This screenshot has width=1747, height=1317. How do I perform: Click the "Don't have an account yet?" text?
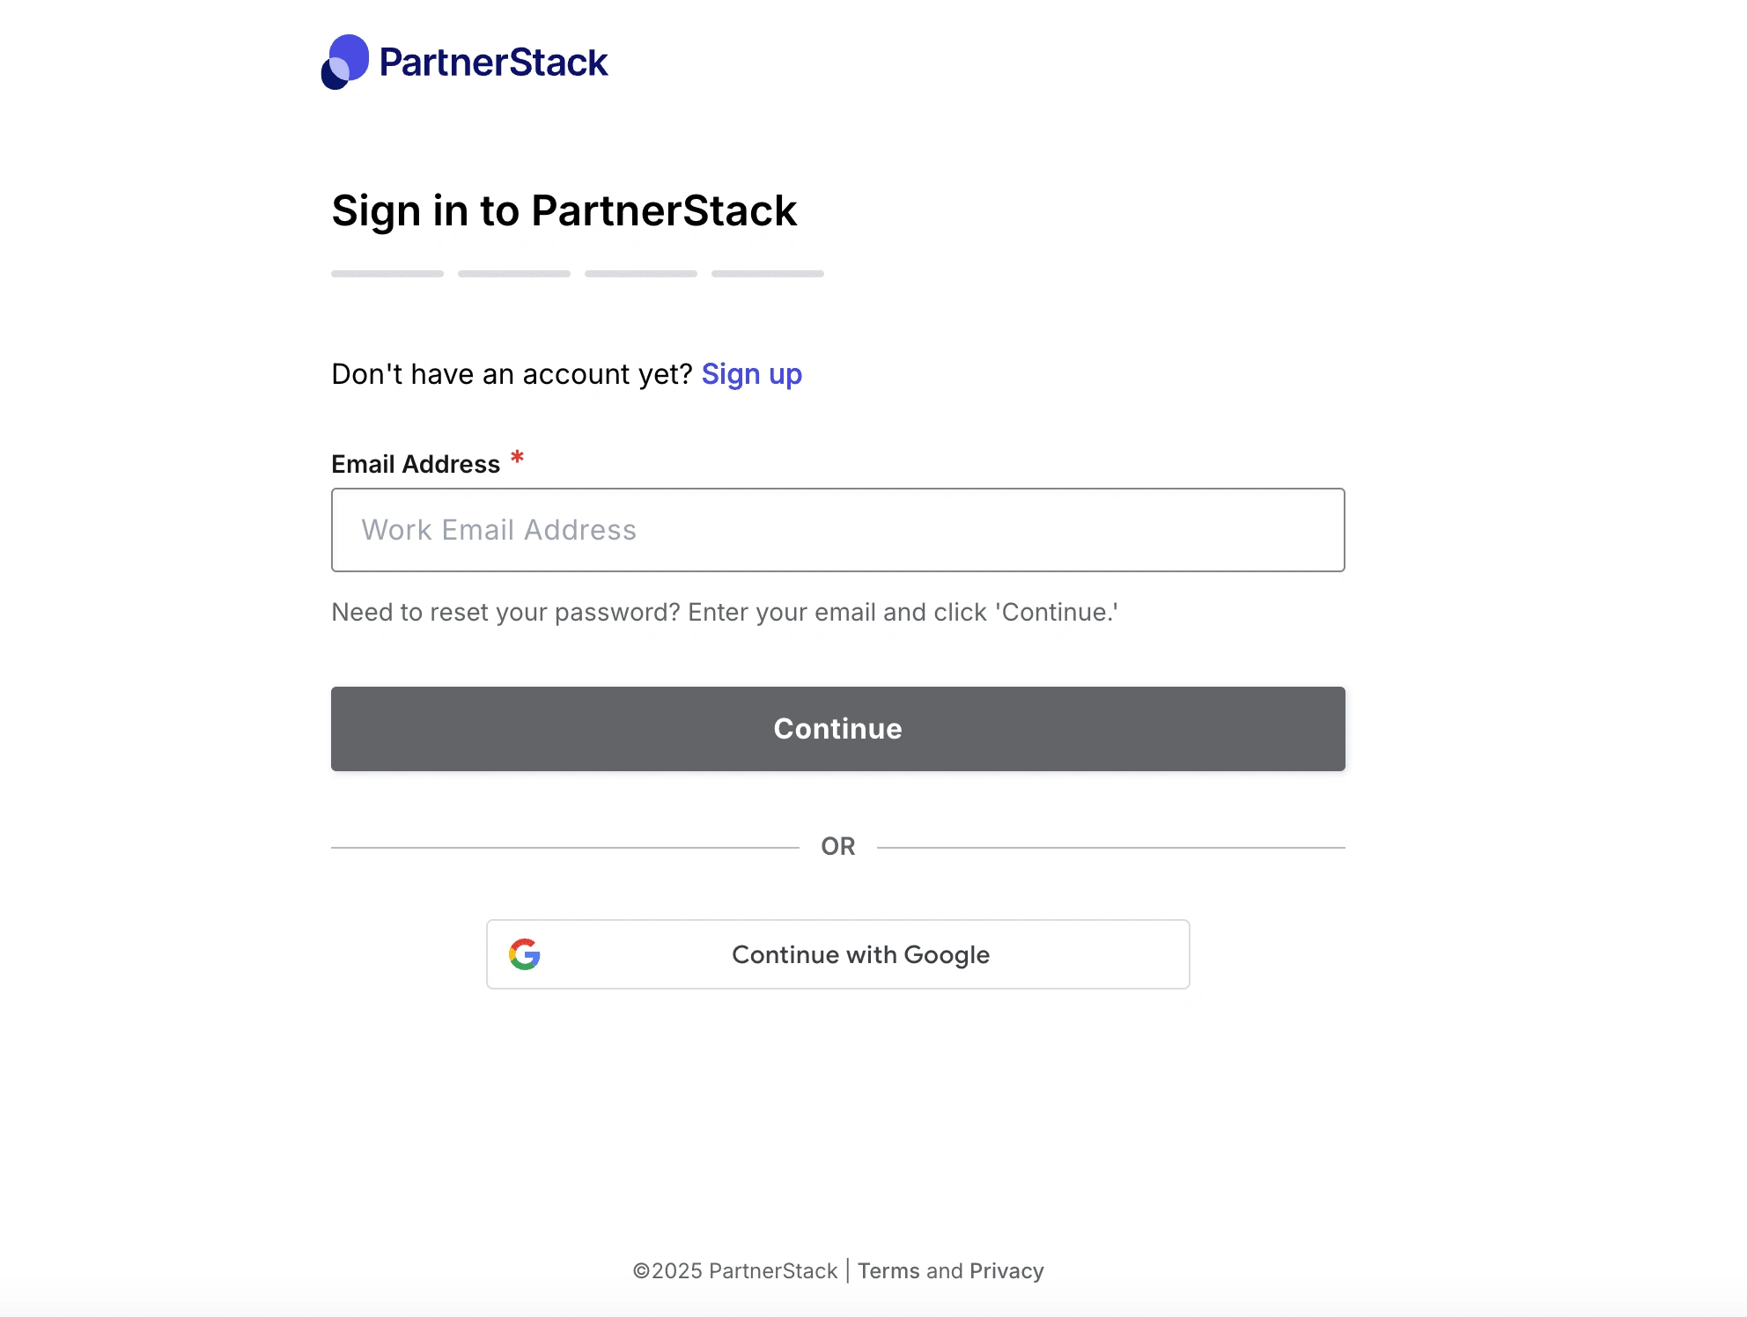(x=512, y=374)
